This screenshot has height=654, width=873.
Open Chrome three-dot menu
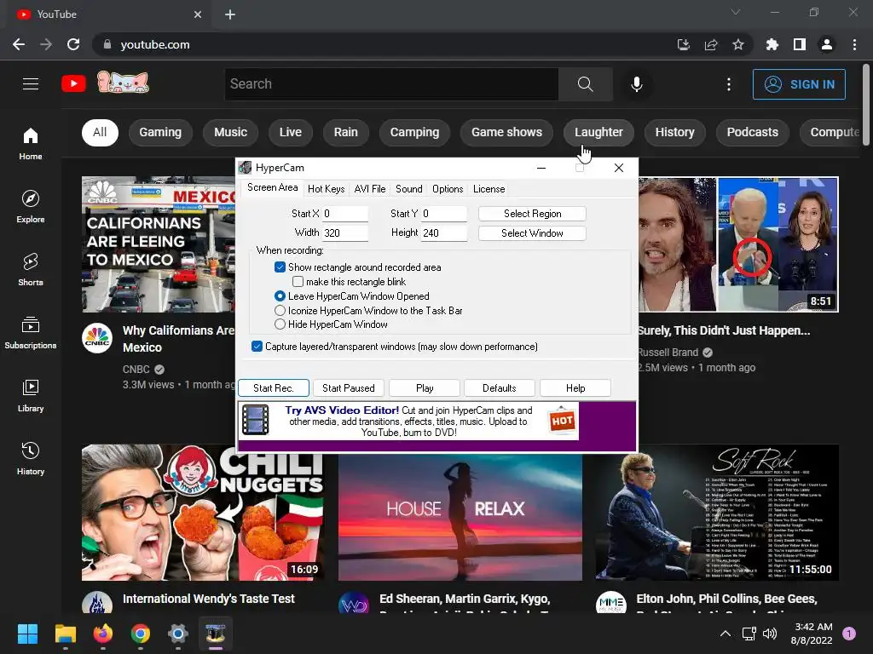[x=854, y=44]
